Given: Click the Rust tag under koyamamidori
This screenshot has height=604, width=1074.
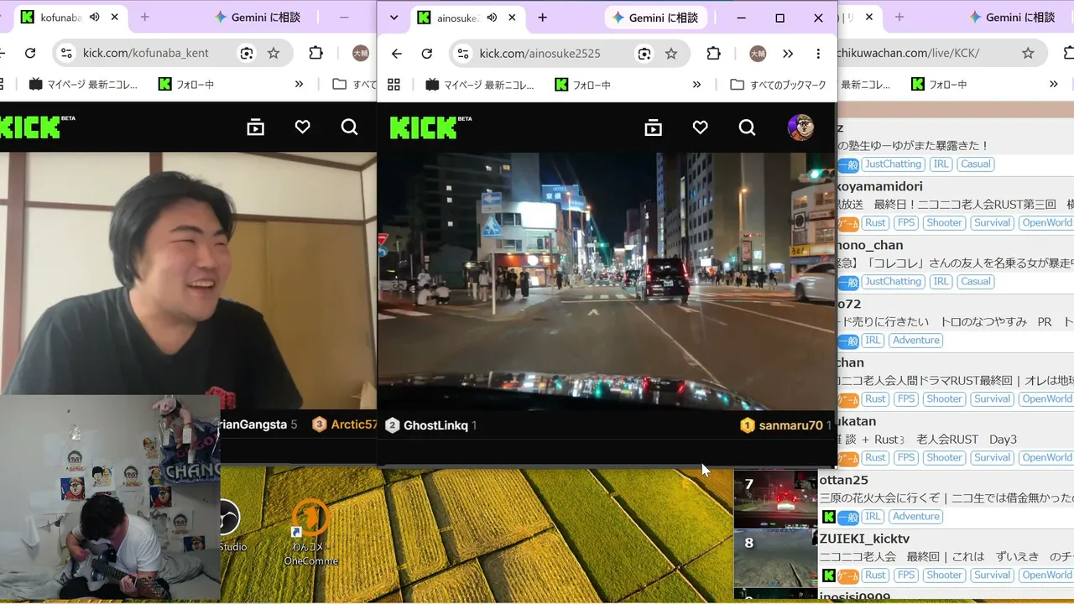Looking at the screenshot, I should pyautogui.click(x=875, y=222).
